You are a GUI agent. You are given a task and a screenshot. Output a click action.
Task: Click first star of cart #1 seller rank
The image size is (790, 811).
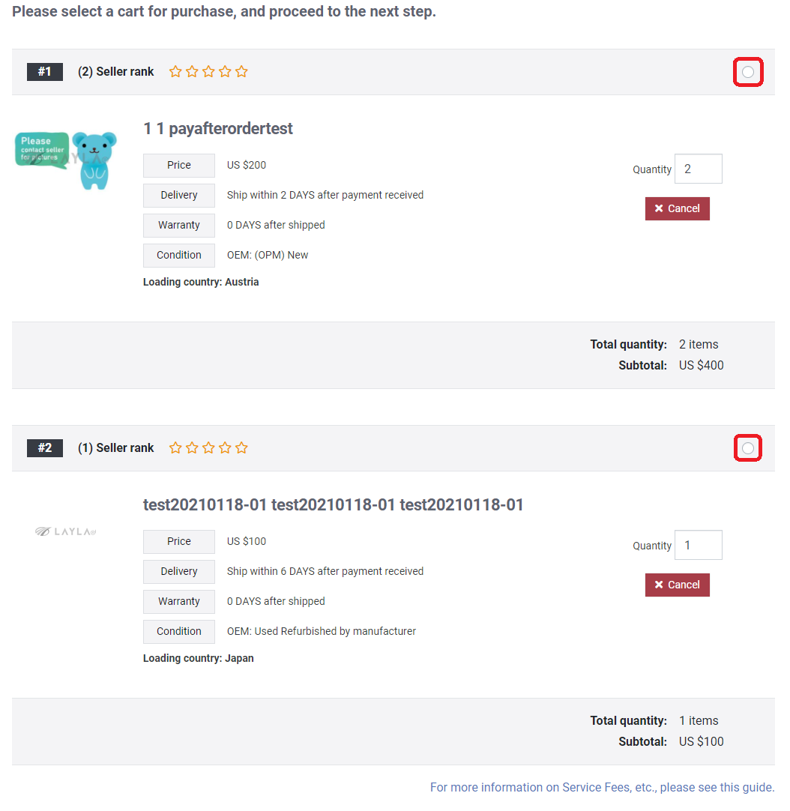point(175,71)
